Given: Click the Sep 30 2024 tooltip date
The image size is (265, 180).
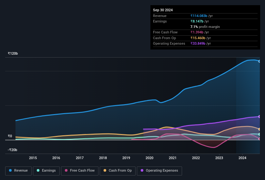Looking at the screenshot, I should point(163,10).
